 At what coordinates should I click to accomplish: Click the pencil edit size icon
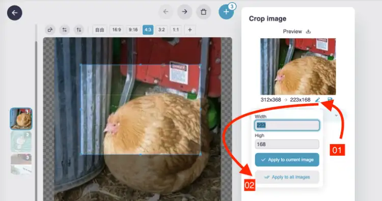(317, 100)
